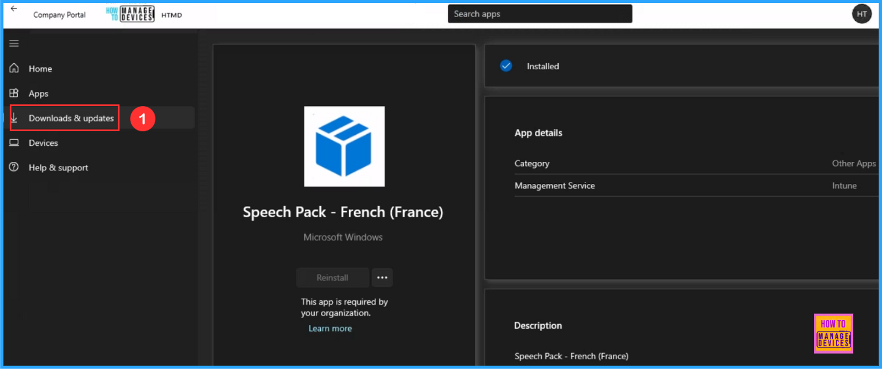
Task: Click the Speech Pack blue box icon
Action: 344,146
